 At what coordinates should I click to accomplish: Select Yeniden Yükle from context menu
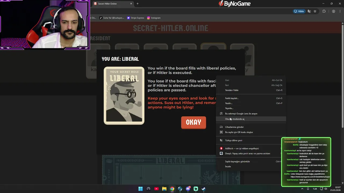[251, 90]
